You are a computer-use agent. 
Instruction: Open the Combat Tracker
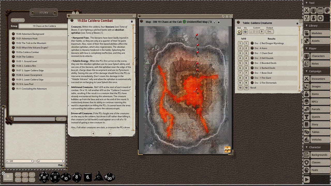coord(307,11)
